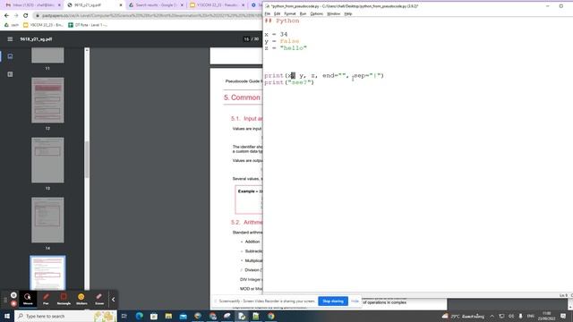Select page 12 thumbnail
The height and width of the screenshot is (322, 573).
click(x=47, y=100)
